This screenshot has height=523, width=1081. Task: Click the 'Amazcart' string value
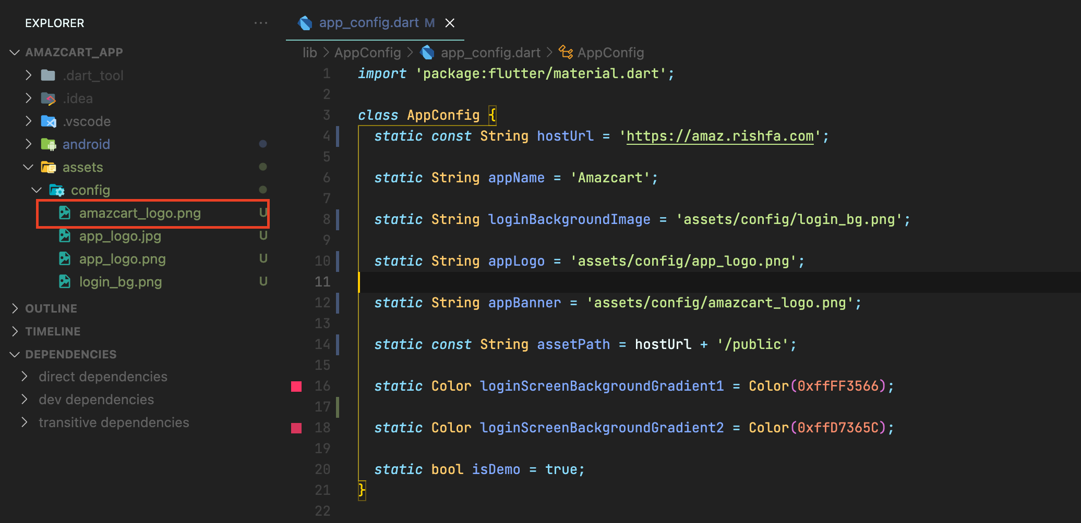click(610, 178)
